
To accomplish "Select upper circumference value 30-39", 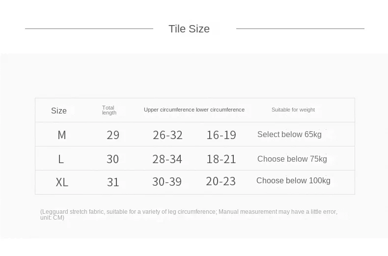I will [167, 182].
